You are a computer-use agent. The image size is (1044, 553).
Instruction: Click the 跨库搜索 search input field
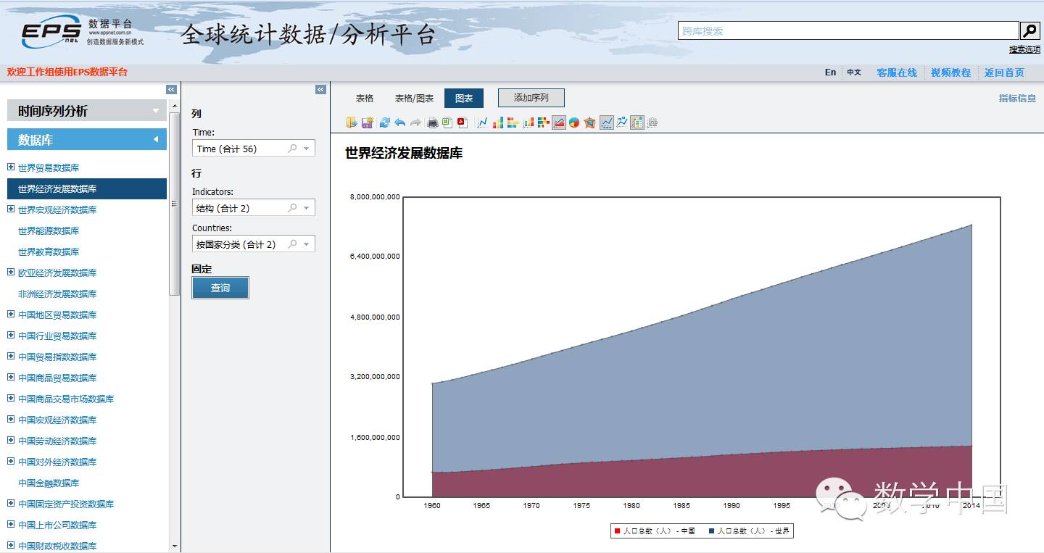pyautogui.click(x=848, y=31)
